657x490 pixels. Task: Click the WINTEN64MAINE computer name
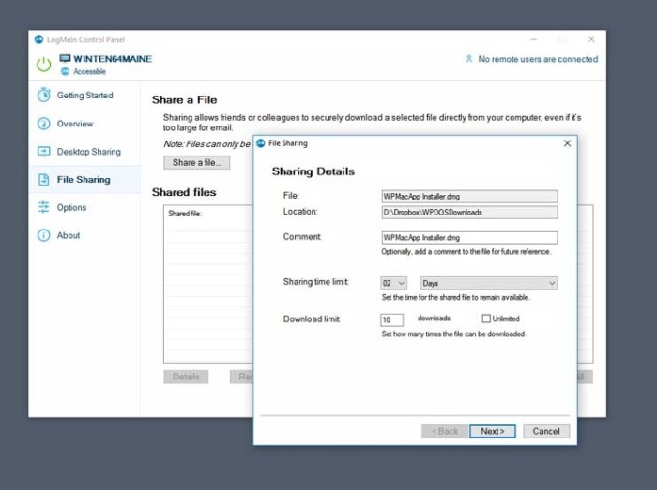[113, 59]
